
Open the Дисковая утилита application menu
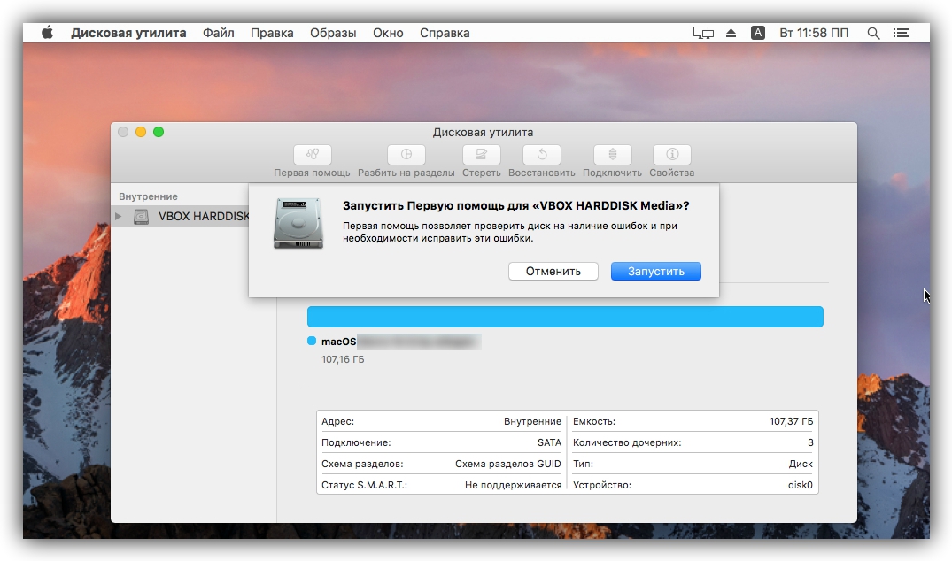click(128, 33)
